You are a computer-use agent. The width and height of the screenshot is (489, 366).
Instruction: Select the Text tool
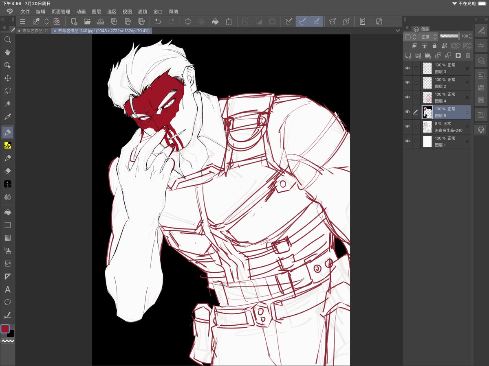pos(7,289)
